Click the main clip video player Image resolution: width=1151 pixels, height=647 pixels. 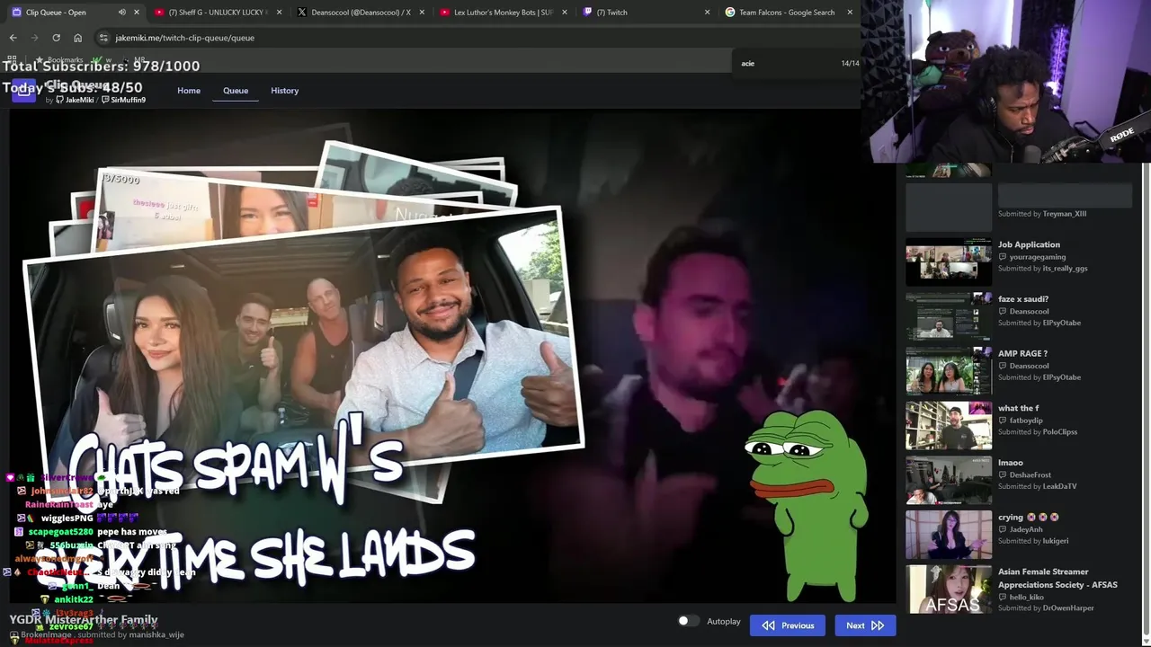tap(452, 355)
